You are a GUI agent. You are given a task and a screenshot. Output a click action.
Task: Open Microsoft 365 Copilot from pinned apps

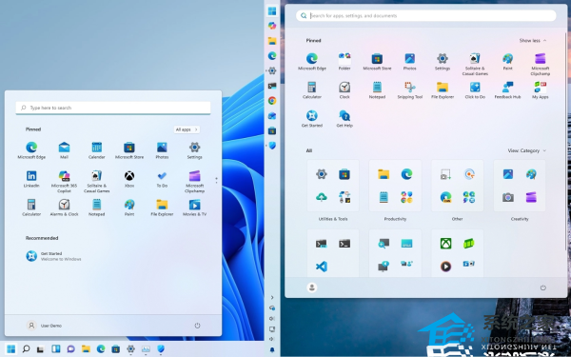pos(64,181)
